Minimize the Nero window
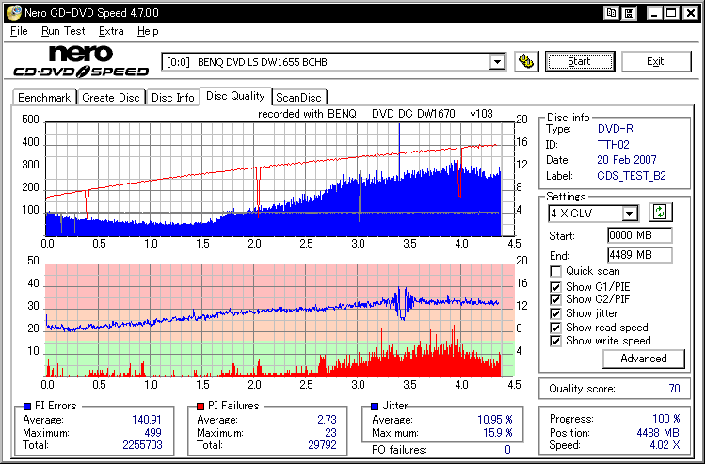Screen dimensions: 705x464 pyautogui.click(x=655, y=13)
